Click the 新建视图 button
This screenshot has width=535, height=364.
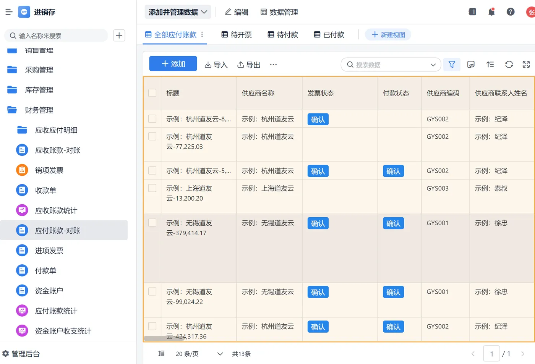(388, 35)
